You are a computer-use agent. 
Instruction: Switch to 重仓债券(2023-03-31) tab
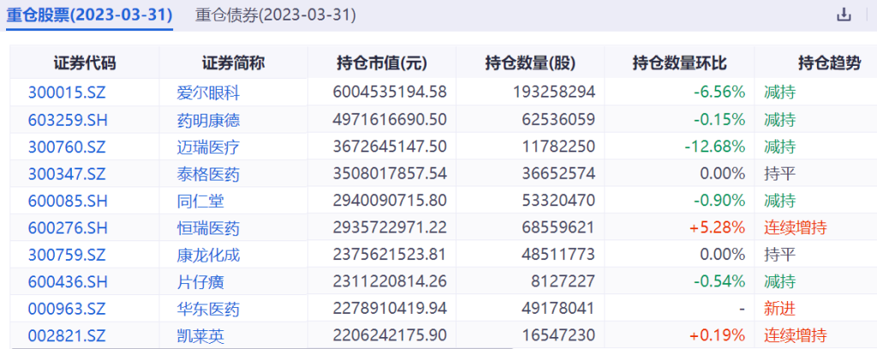tap(276, 15)
